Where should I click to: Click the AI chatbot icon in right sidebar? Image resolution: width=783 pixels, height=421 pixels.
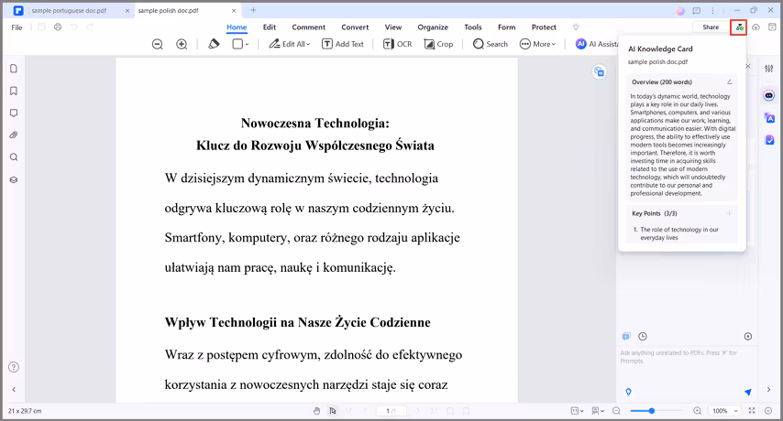click(769, 95)
